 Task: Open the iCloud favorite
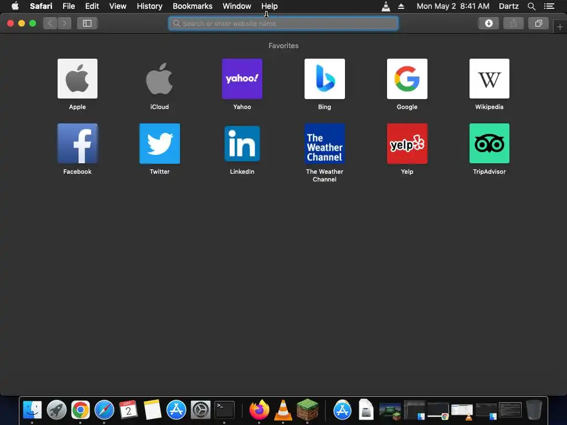point(159,79)
